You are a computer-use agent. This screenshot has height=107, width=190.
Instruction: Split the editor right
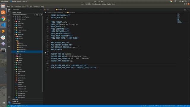click(185, 10)
